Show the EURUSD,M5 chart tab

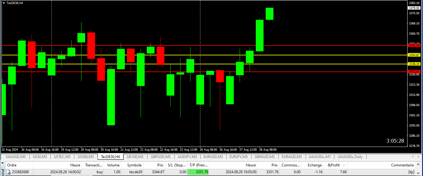coord(213,157)
